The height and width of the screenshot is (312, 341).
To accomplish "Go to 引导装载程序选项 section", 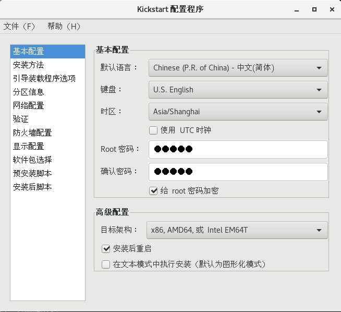I will [47, 79].
